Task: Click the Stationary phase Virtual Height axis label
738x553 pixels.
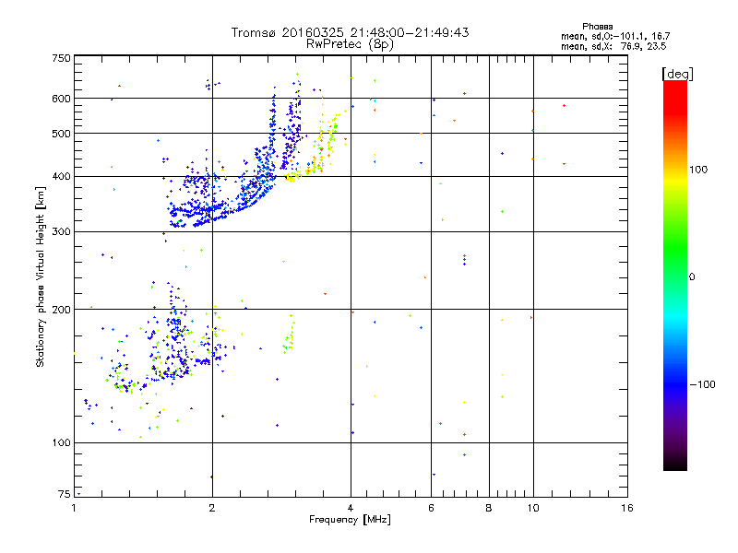Action: (40, 276)
